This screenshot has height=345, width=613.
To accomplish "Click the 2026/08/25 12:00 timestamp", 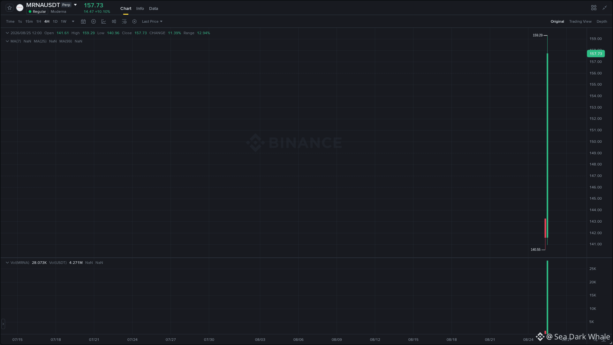I will pos(26,33).
